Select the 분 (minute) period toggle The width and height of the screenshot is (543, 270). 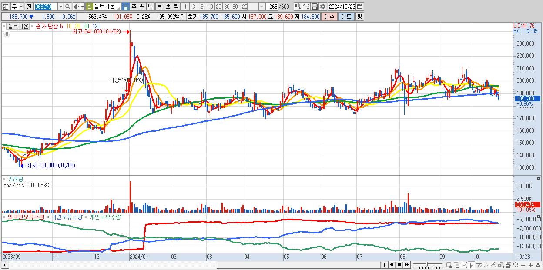(159, 7)
